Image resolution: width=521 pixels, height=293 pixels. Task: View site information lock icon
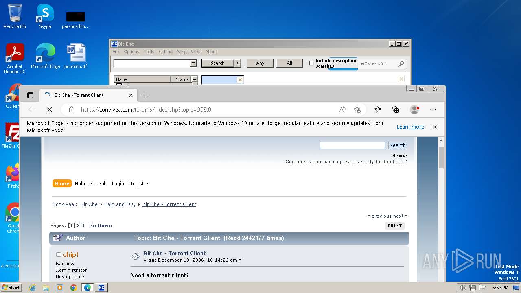72,109
